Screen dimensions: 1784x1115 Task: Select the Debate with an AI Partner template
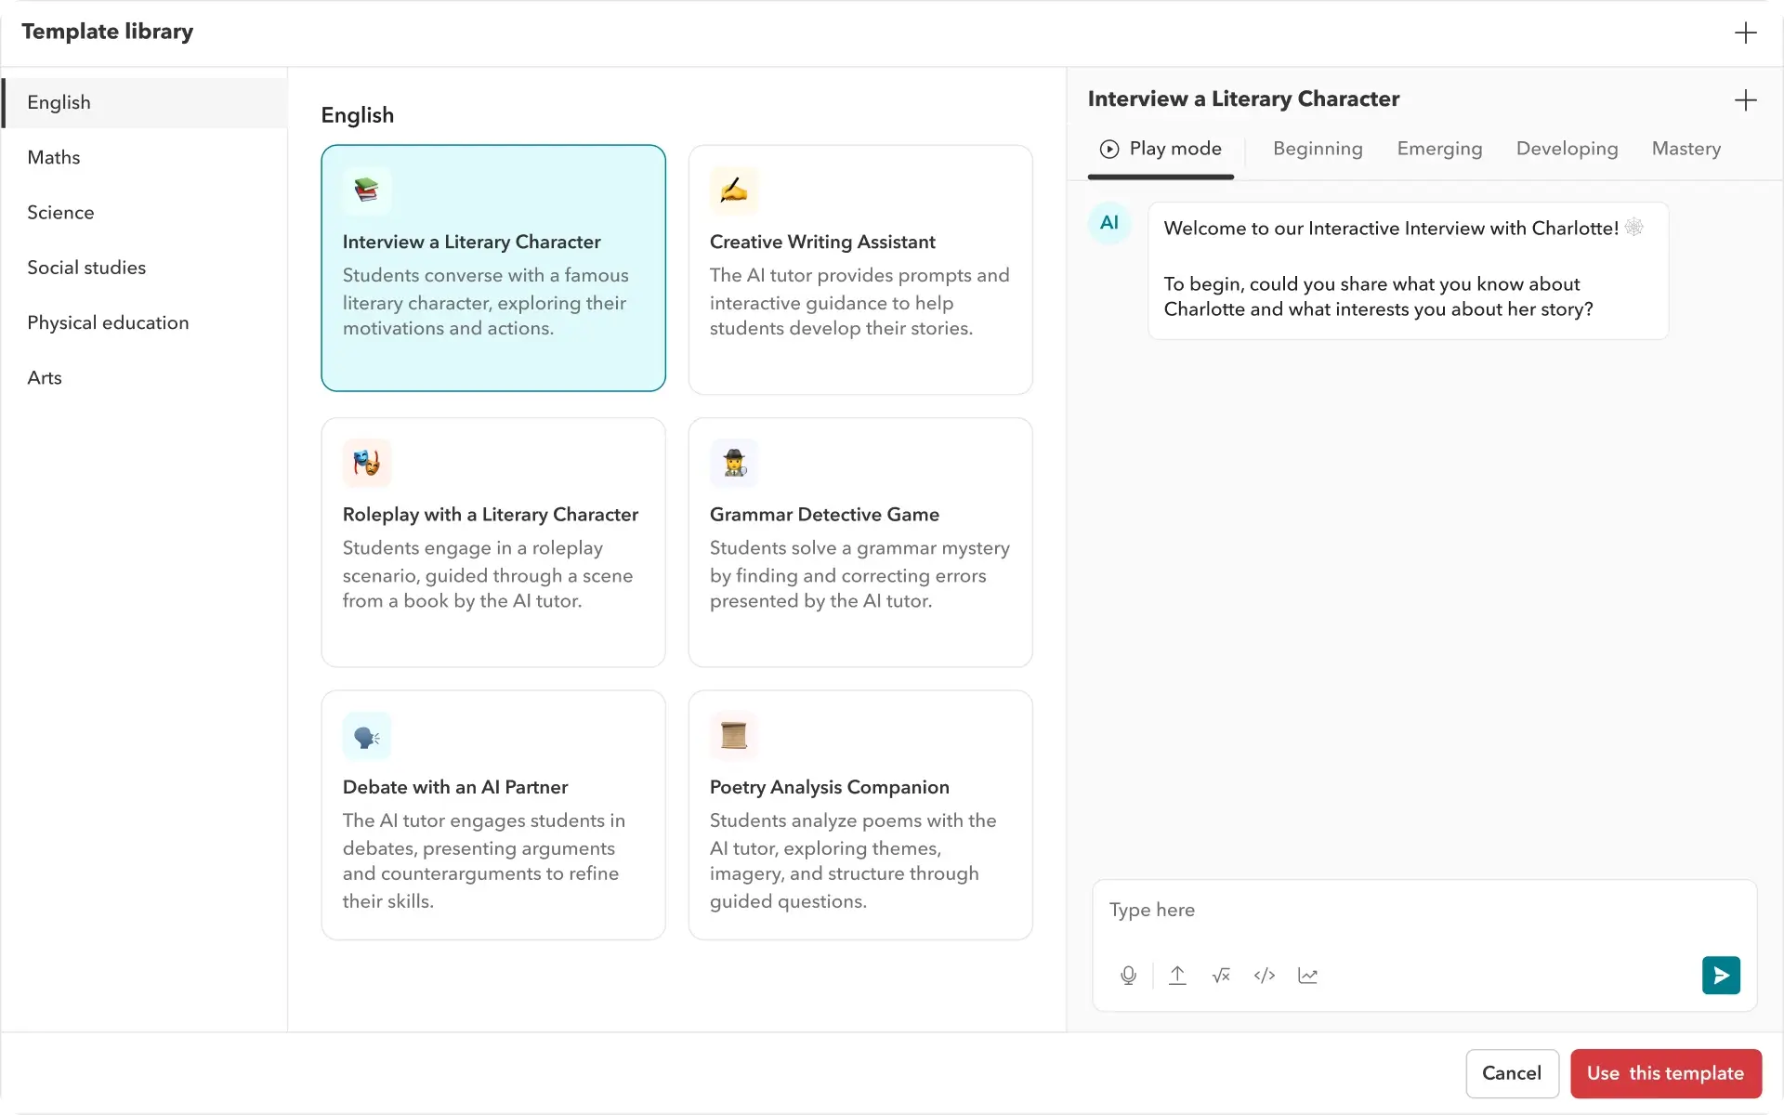492,816
